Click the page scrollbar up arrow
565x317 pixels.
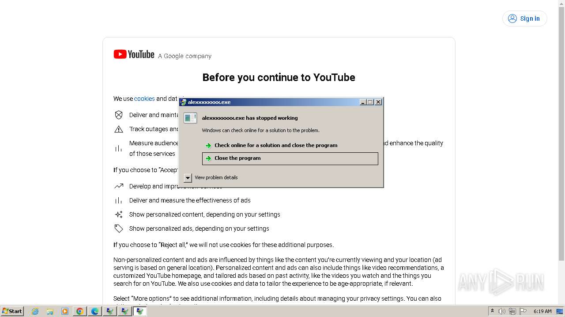click(561, 4)
